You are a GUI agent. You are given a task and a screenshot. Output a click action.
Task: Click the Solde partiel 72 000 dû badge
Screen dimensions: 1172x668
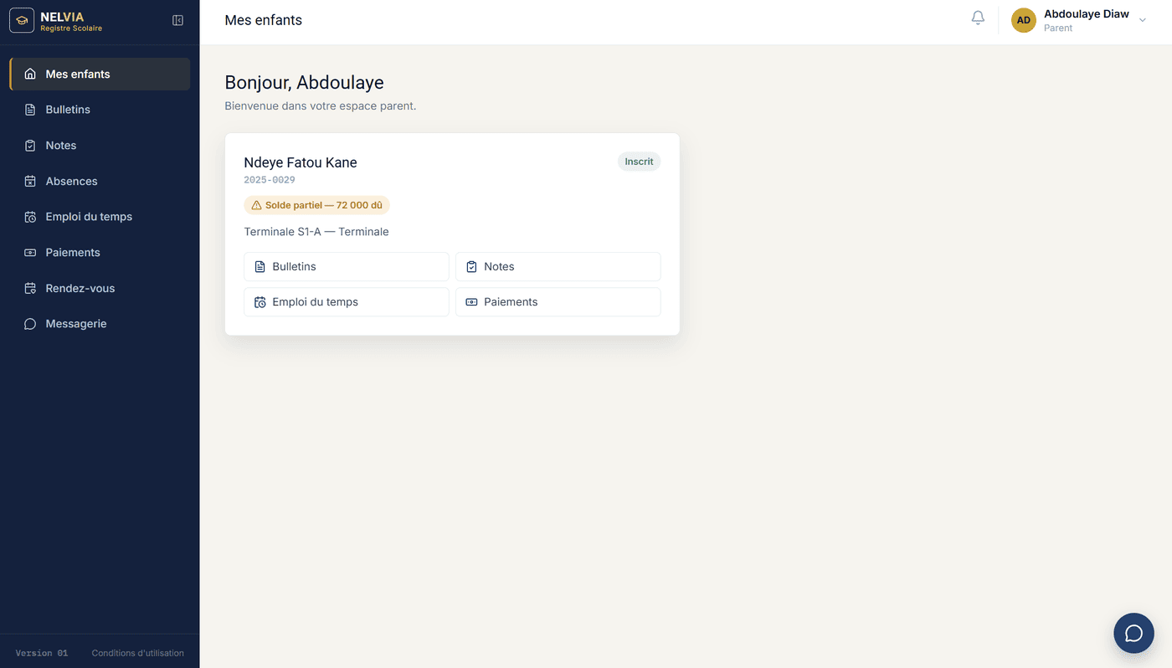coord(316,205)
